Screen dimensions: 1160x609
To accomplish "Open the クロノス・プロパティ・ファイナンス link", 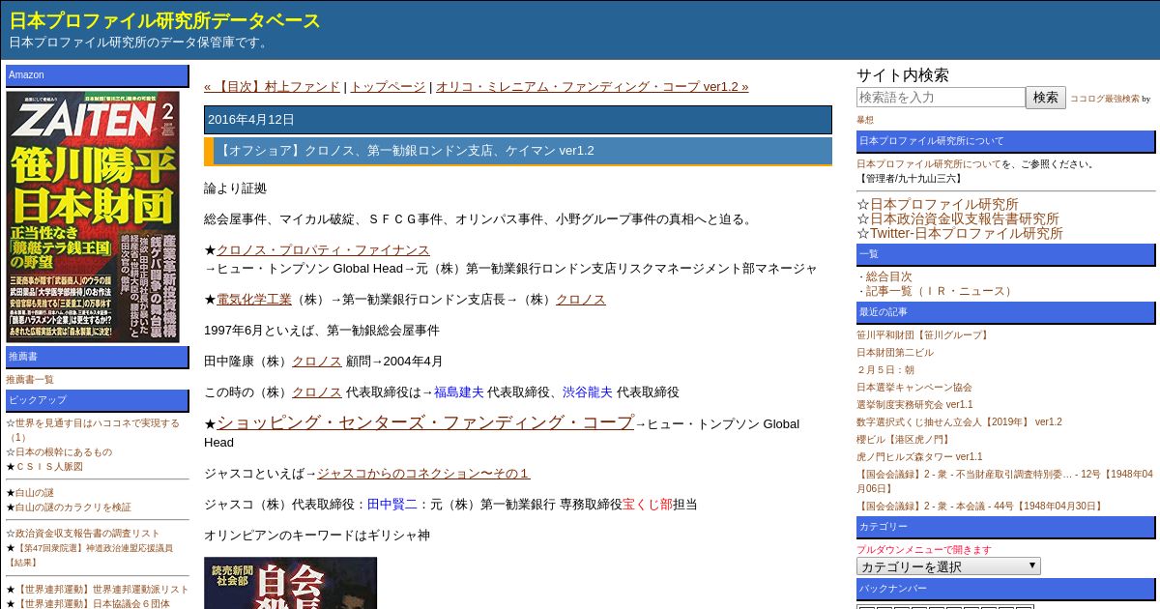I will 323,250.
